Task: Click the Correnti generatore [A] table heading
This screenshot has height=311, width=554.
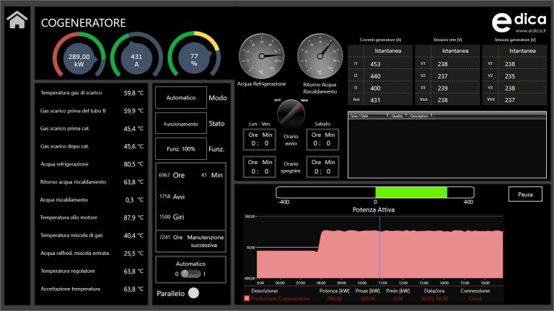Action: pos(380,40)
